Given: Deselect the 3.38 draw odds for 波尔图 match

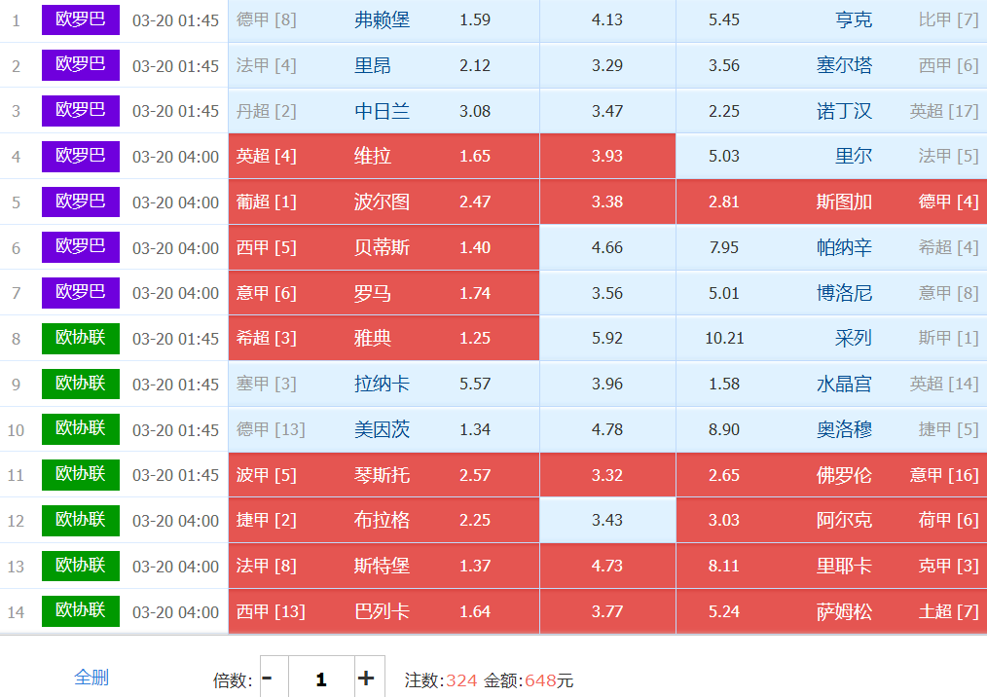Looking at the screenshot, I should click(x=607, y=202).
